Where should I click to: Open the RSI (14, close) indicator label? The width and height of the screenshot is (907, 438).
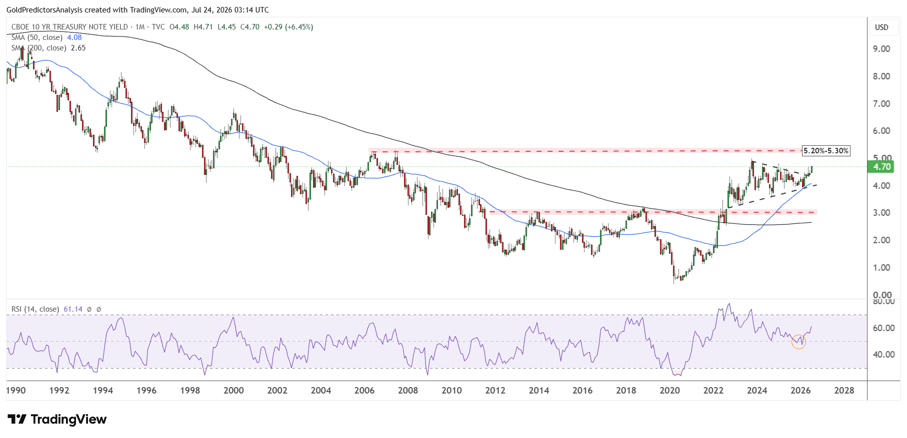click(x=35, y=309)
